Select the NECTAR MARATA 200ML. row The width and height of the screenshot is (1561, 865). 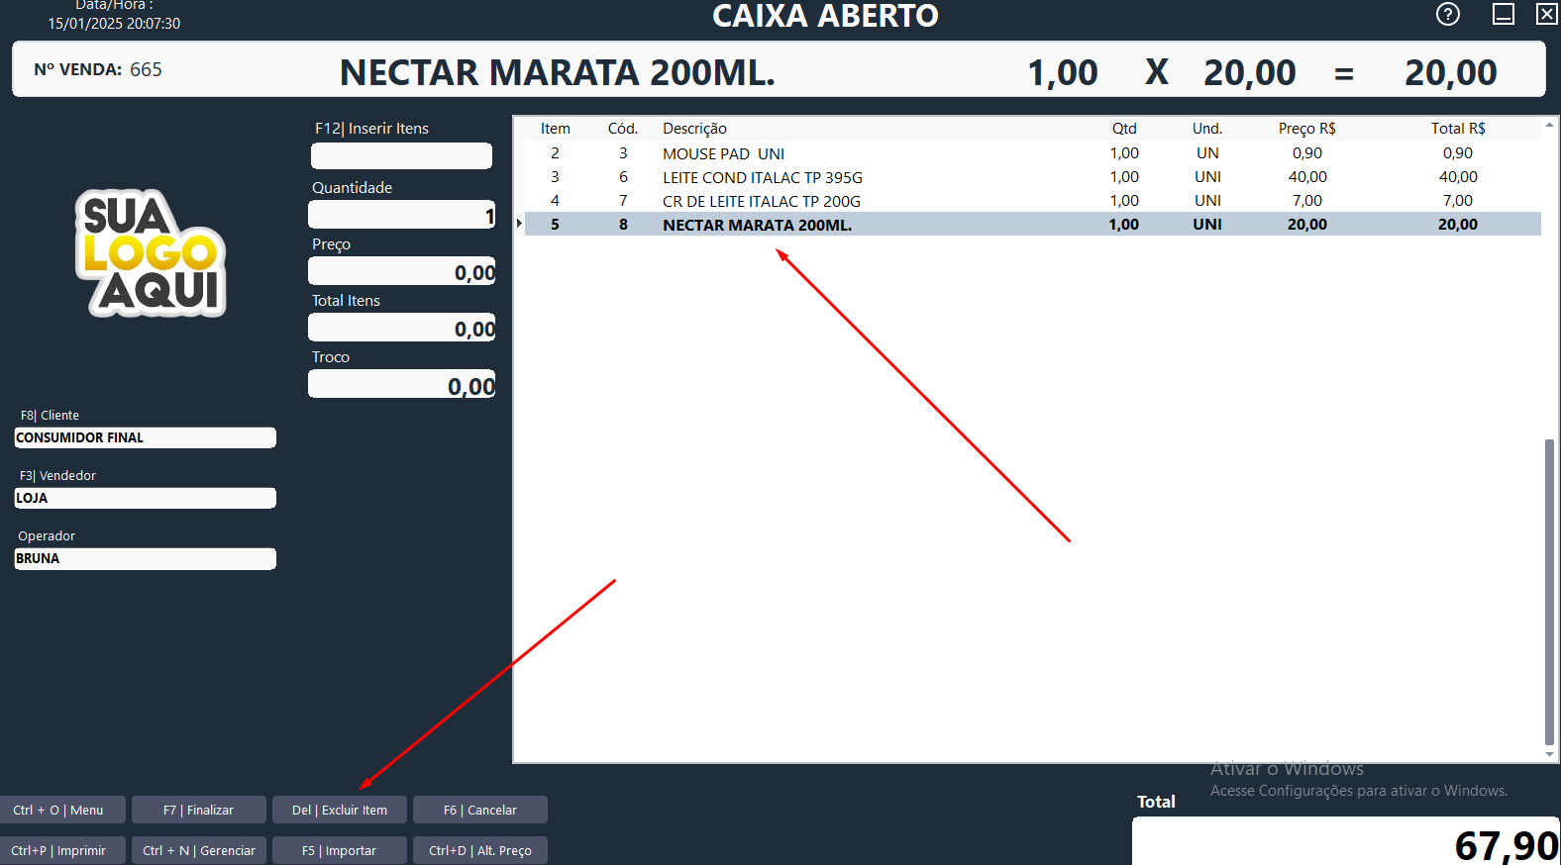1032,225
